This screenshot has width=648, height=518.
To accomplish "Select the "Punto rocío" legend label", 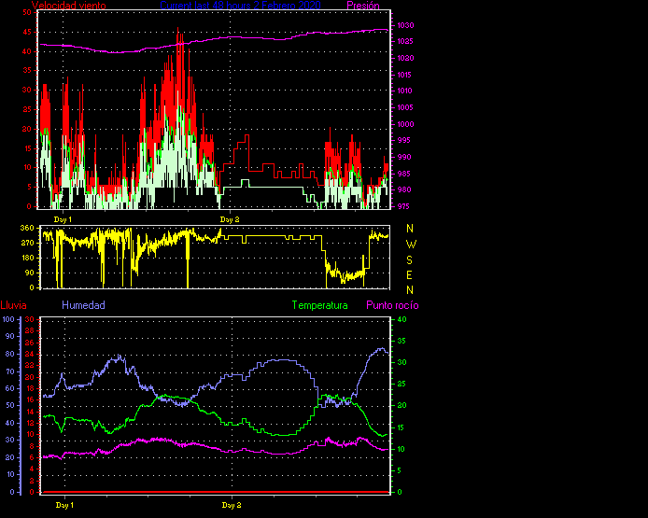I will 392,305.
